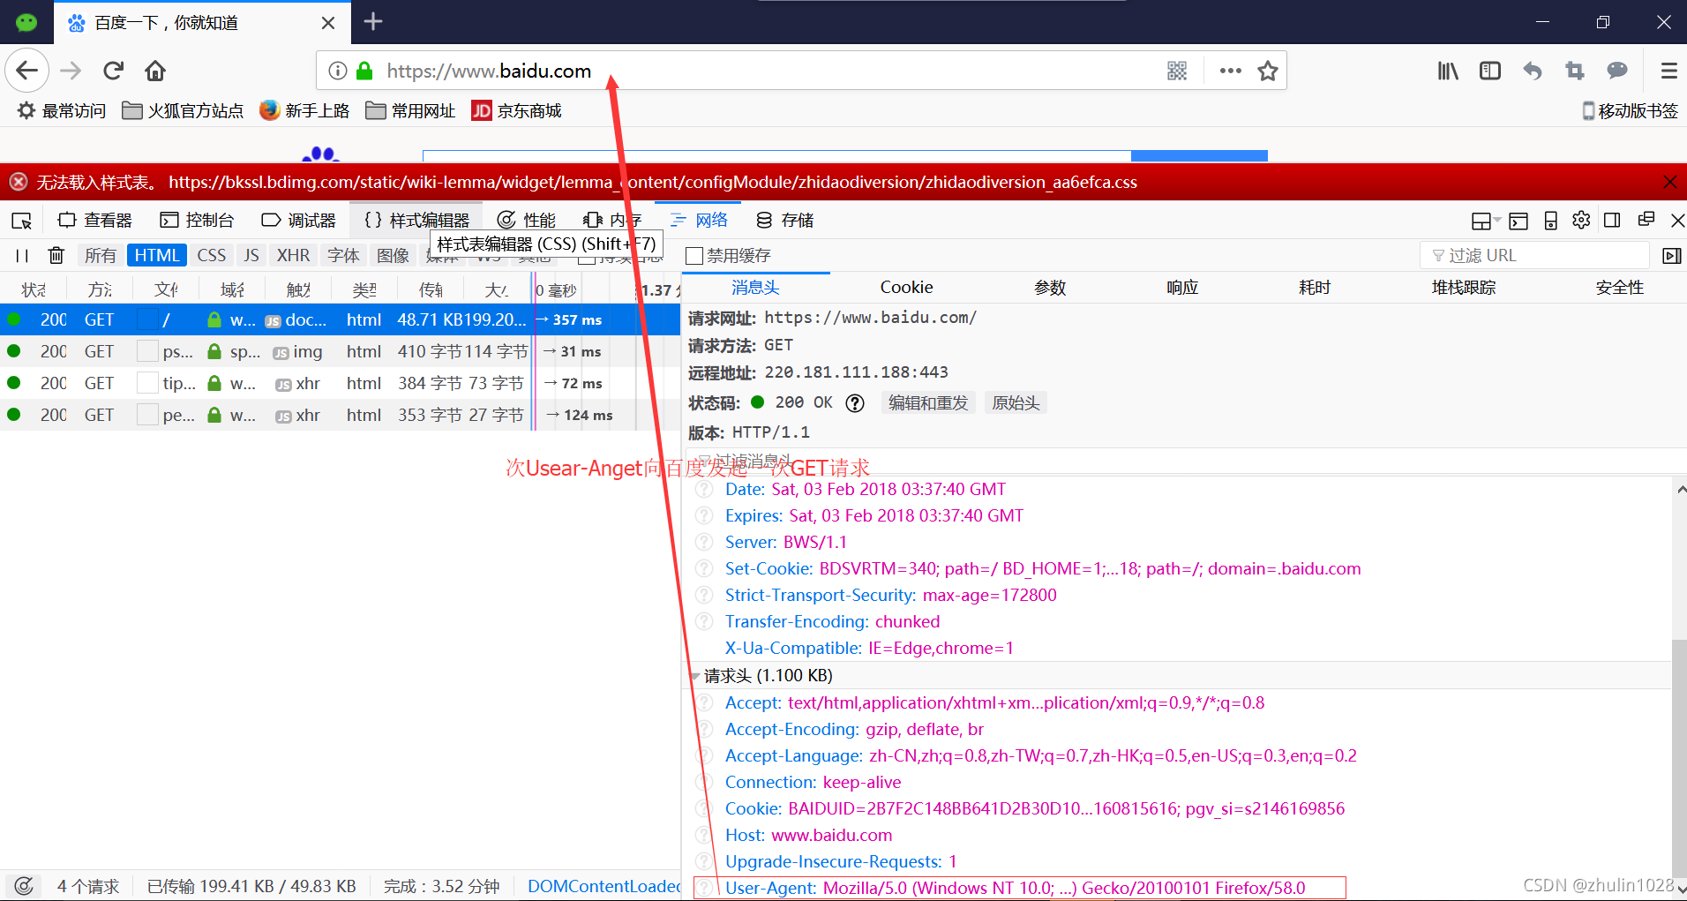Screen dimensions: 1687x901
Task: Open devtools in separate window
Action: (1646, 220)
